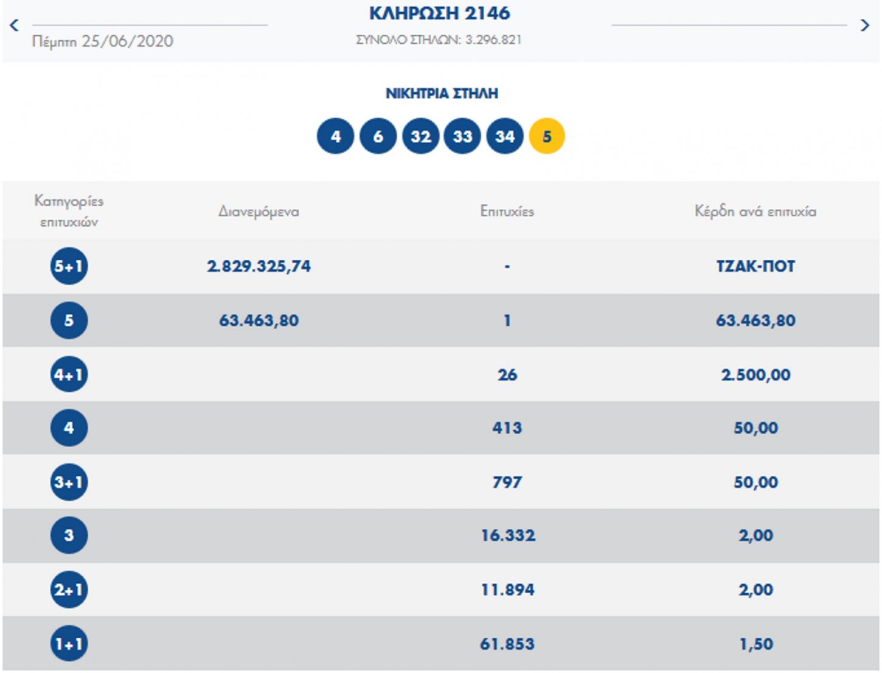Click the Κέρδη ανά επιτυχία column header
This screenshot has width=882, height=673.
(x=755, y=212)
